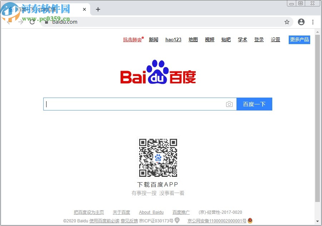Open the 学术 scholar link
The height and width of the screenshot is (226, 322).
tap(243, 39)
